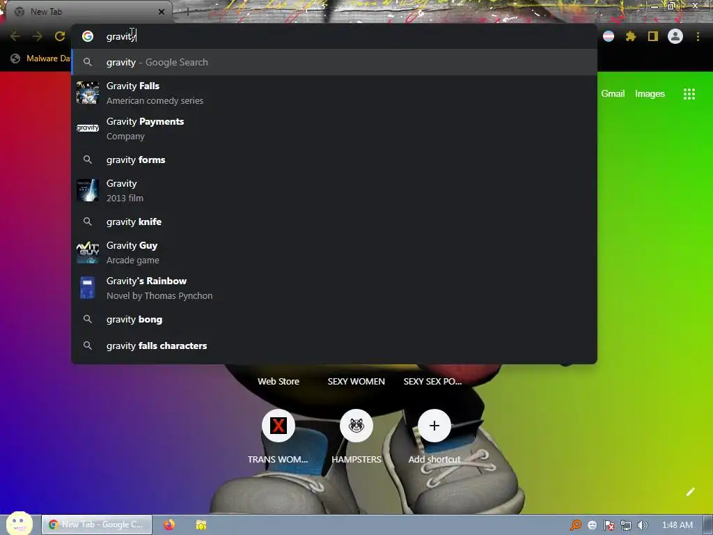Click the round gray tray icon
The height and width of the screenshot is (535, 713).
coord(592,525)
